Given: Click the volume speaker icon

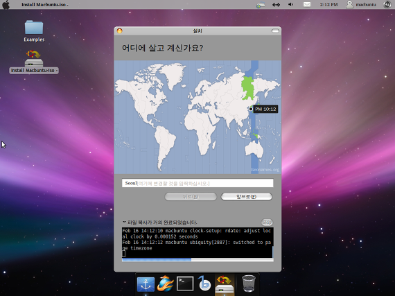Looking at the screenshot, I should pyautogui.click(x=291, y=5).
